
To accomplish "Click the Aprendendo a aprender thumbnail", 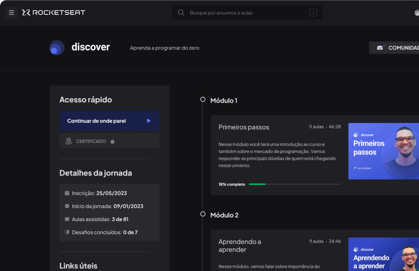I will 383,254.
